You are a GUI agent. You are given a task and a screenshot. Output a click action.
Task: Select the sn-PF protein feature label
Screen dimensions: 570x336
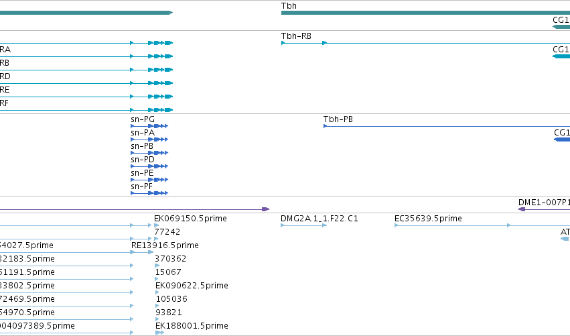pyautogui.click(x=141, y=186)
